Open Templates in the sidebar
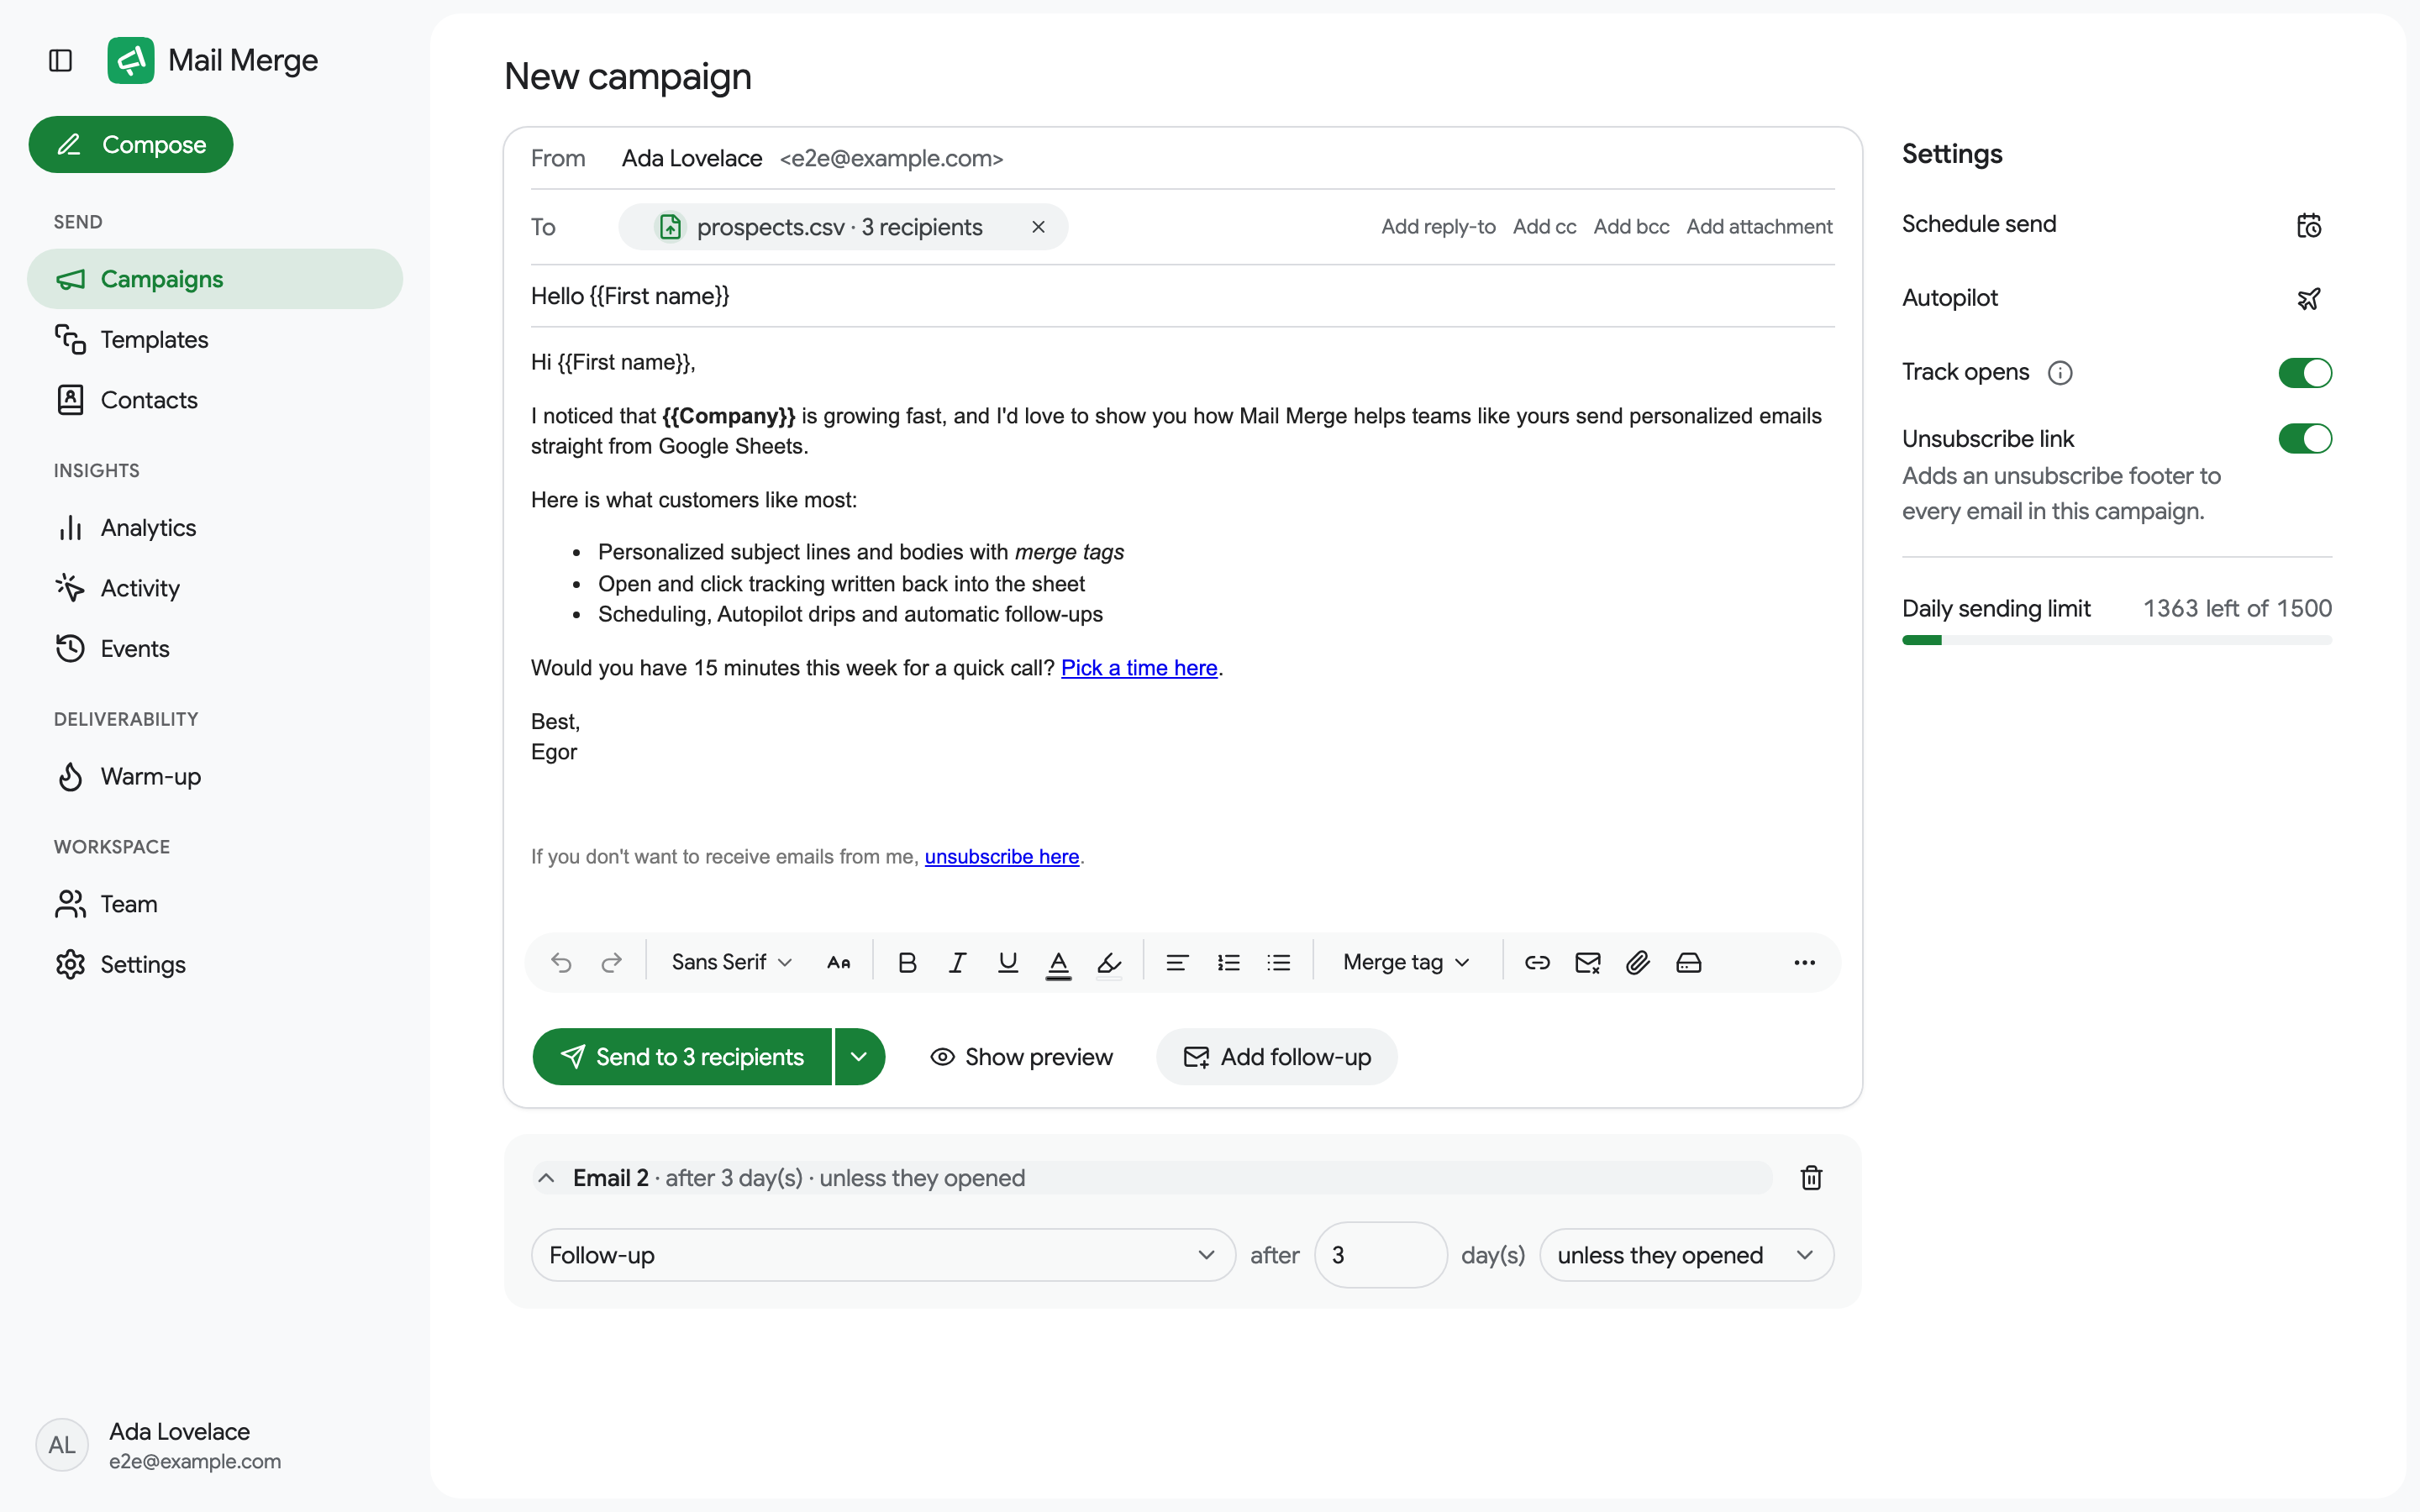2420x1512 pixels. pos(214,339)
